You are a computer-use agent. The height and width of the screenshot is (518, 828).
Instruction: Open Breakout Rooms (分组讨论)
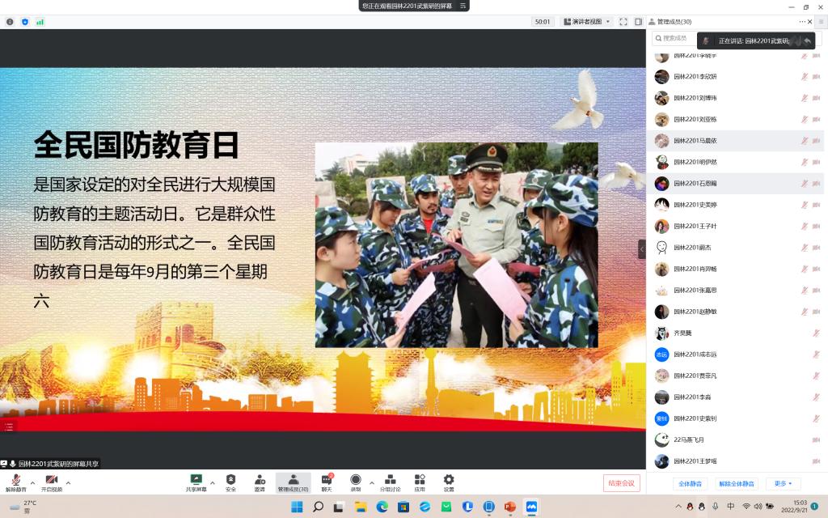390,482
